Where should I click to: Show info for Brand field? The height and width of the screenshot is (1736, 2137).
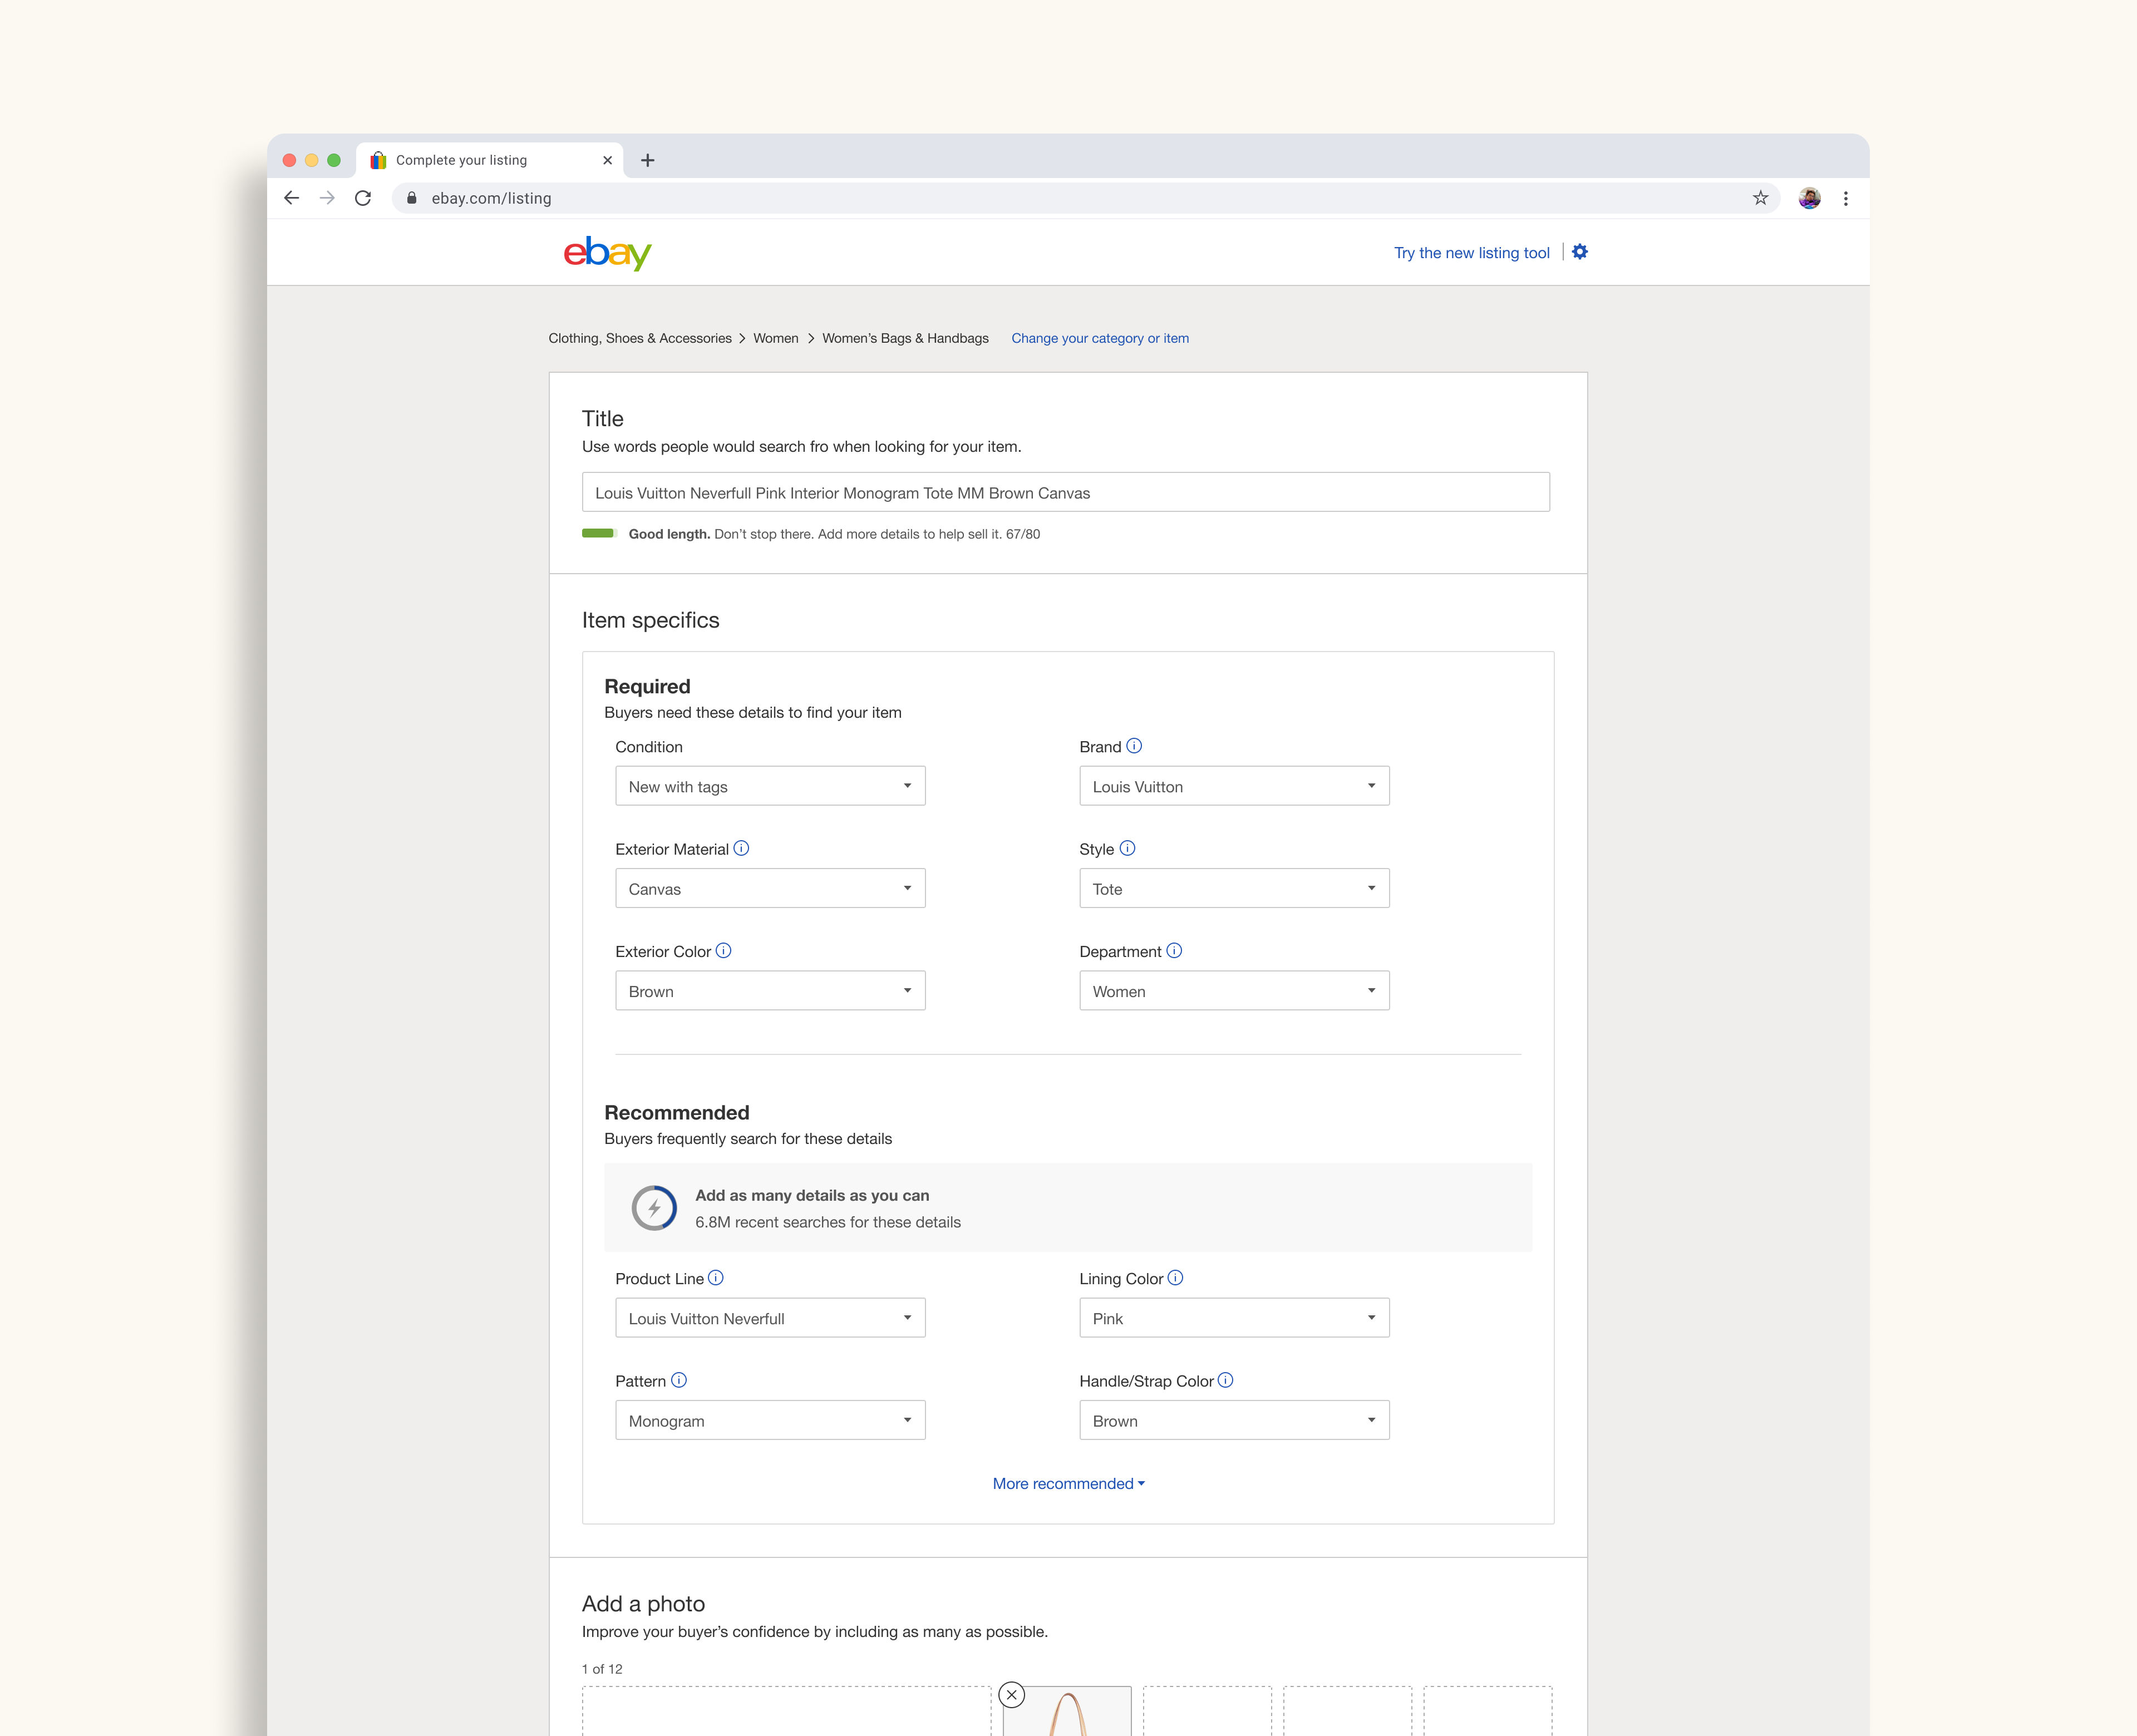(x=1134, y=746)
